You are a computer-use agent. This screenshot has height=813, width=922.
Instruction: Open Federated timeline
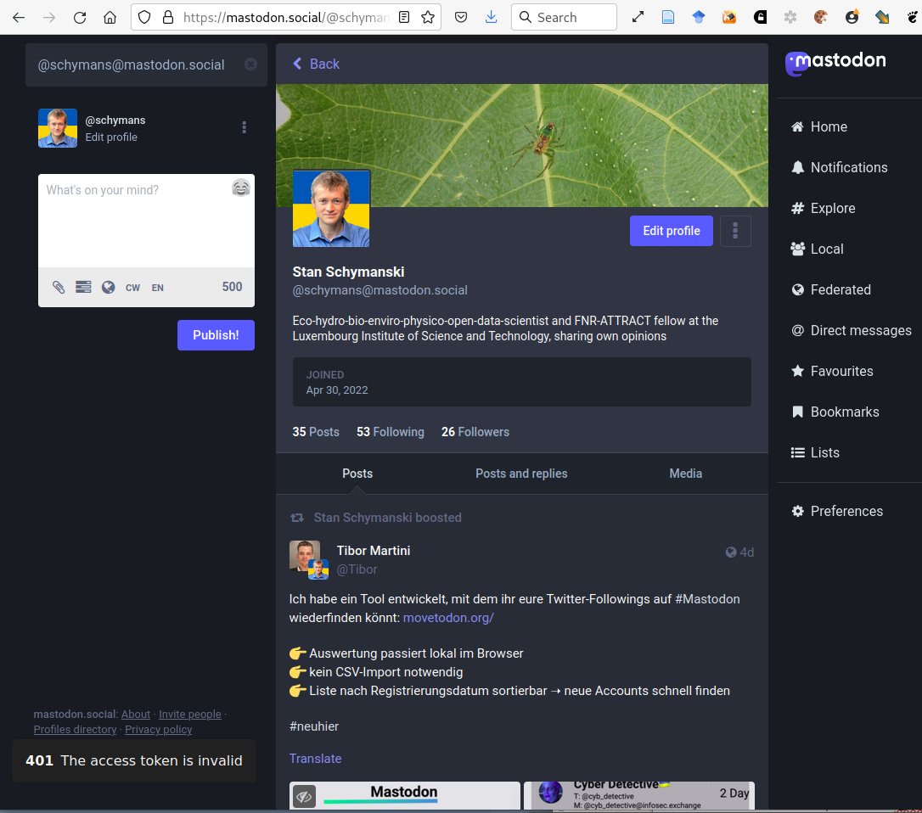coord(831,289)
